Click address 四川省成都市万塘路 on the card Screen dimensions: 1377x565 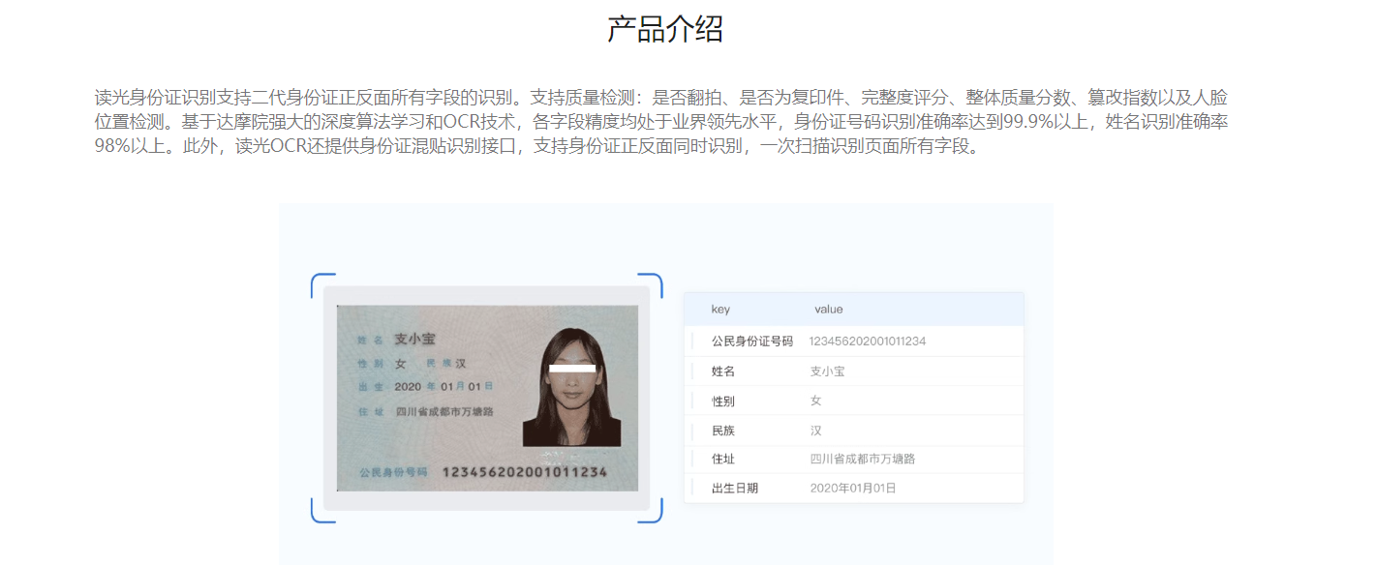tap(444, 411)
